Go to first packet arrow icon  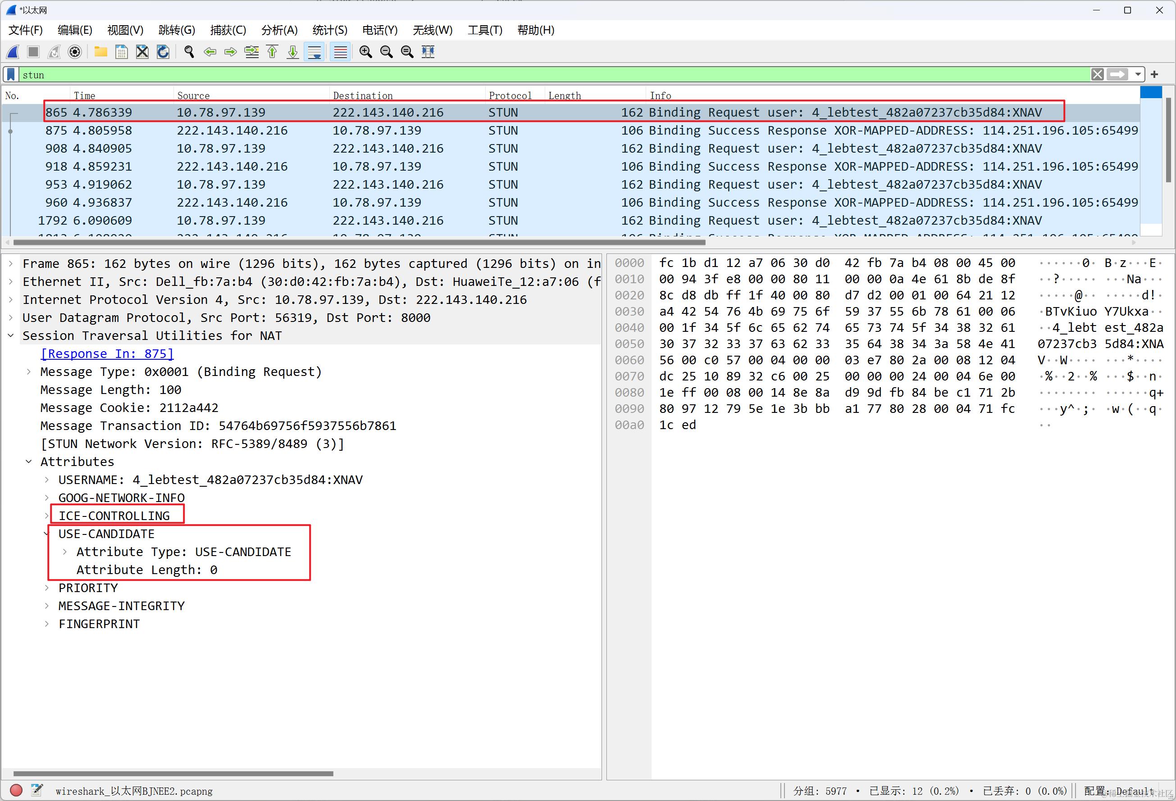point(272,52)
